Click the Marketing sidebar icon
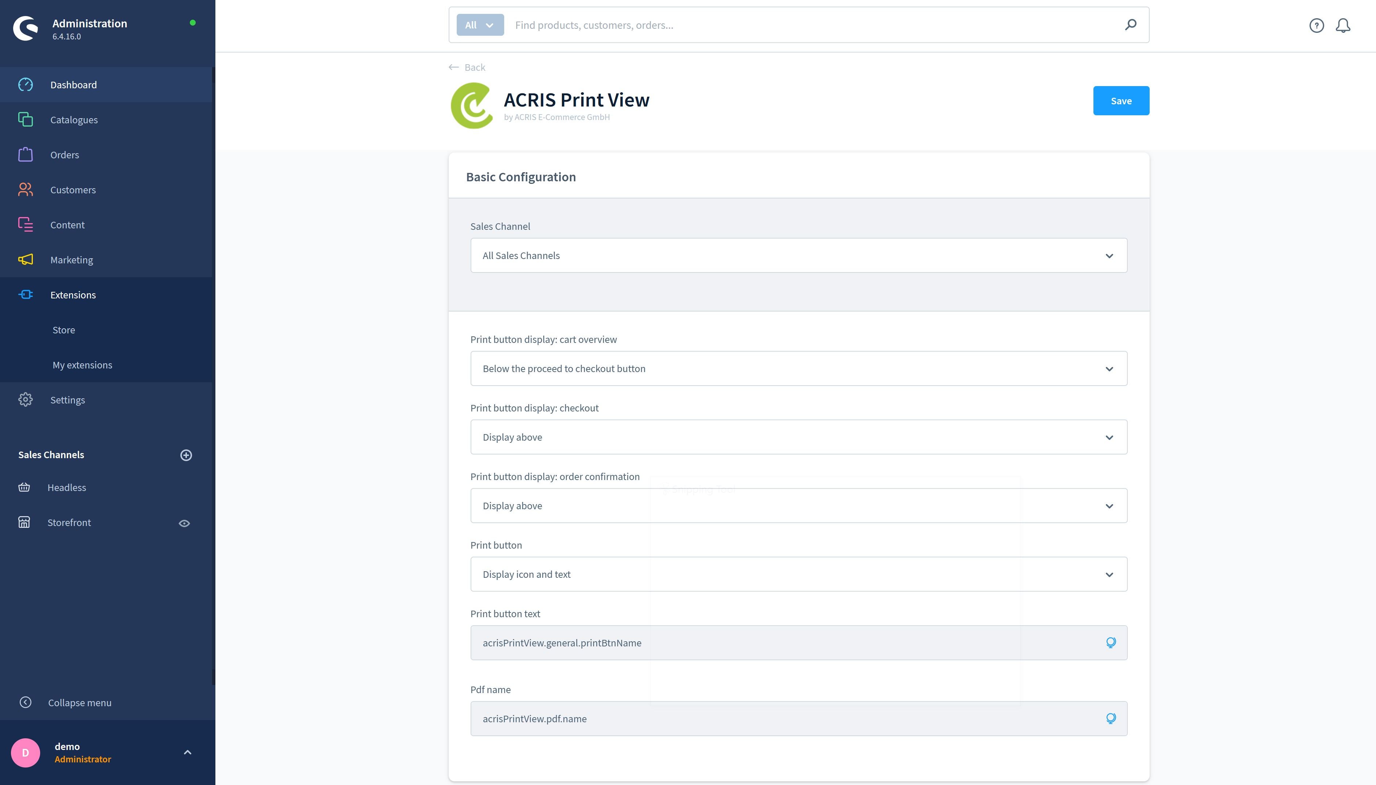The image size is (1376, 785). click(26, 260)
